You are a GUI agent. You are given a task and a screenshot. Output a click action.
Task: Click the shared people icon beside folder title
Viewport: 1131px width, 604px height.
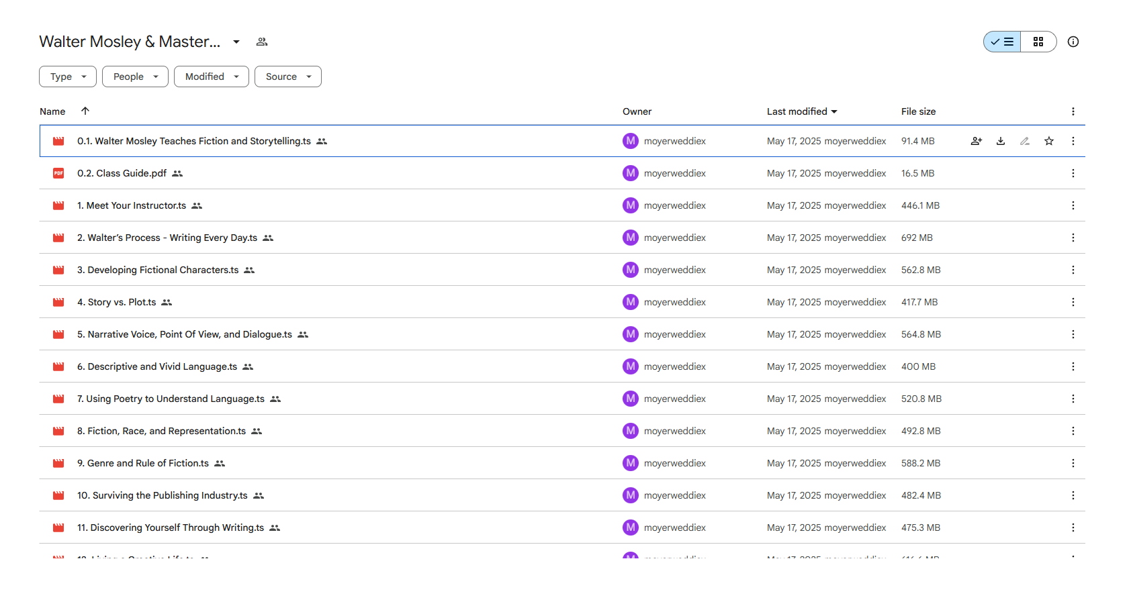[262, 42]
